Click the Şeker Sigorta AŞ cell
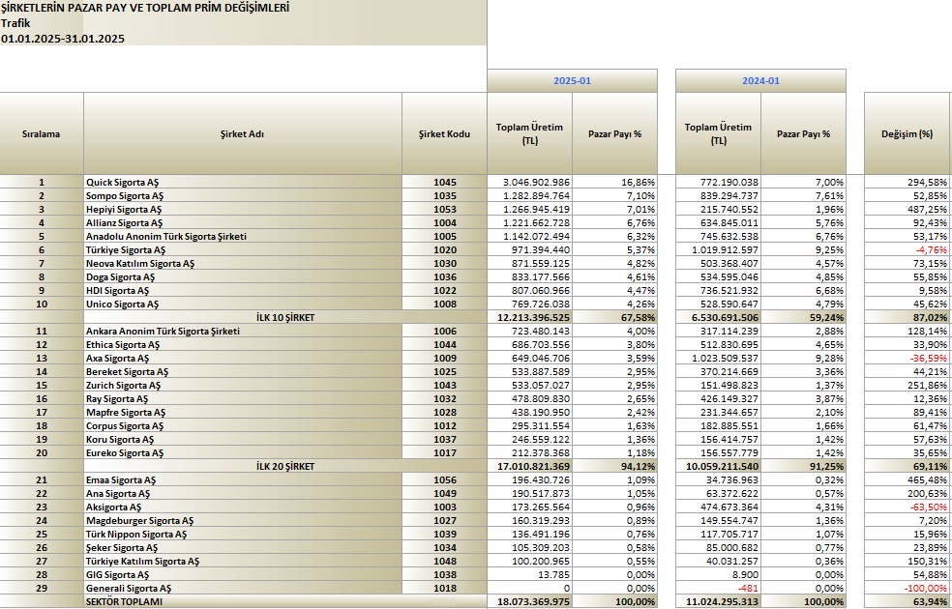 coord(243,548)
